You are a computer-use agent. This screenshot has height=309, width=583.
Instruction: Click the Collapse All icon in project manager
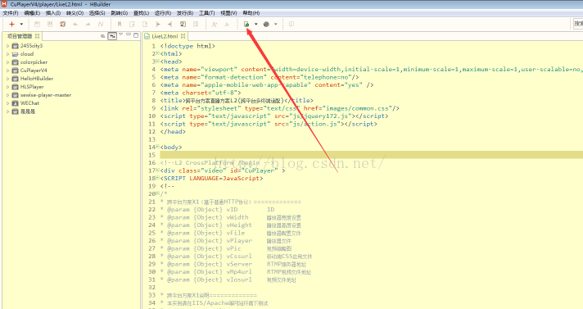tap(103, 36)
